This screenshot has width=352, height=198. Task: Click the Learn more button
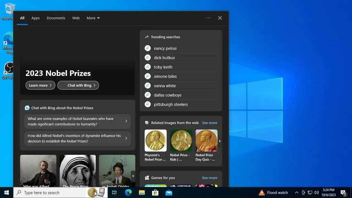tap(40, 85)
